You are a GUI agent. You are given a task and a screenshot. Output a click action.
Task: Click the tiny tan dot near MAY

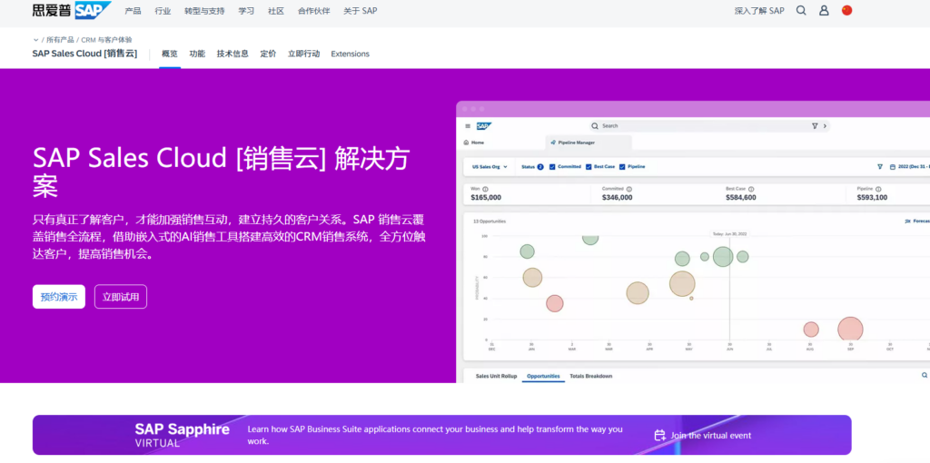click(x=691, y=298)
